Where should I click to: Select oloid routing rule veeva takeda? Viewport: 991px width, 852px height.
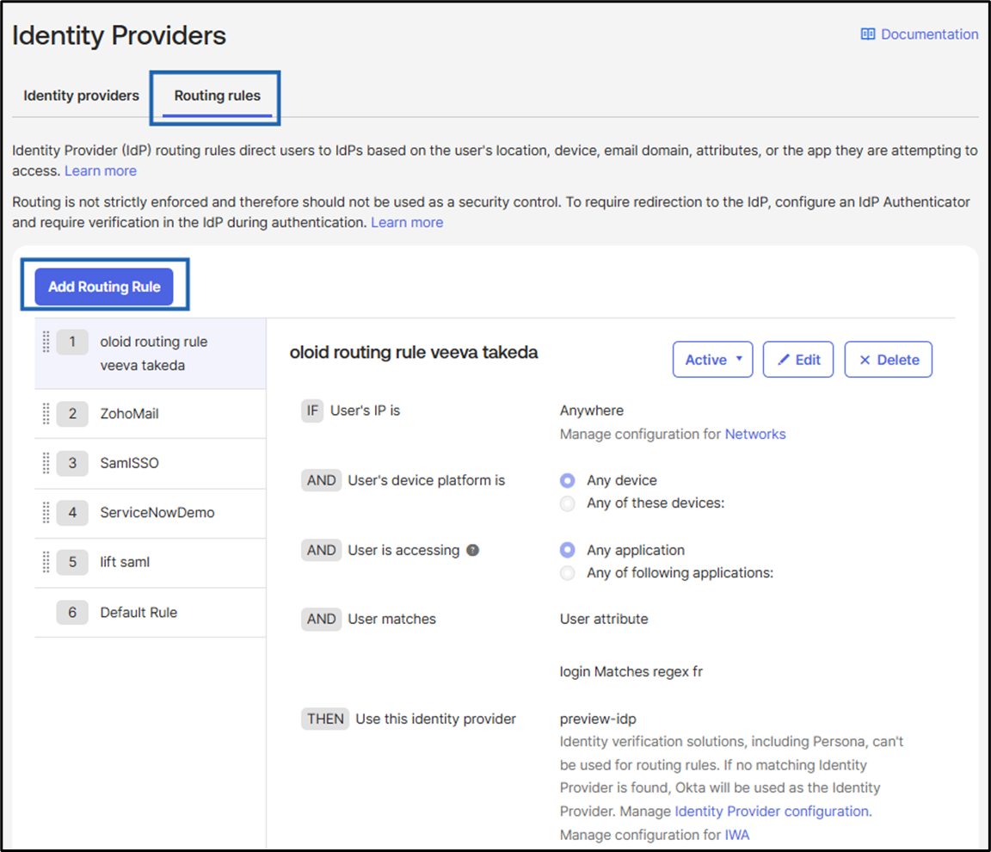tap(151, 354)
